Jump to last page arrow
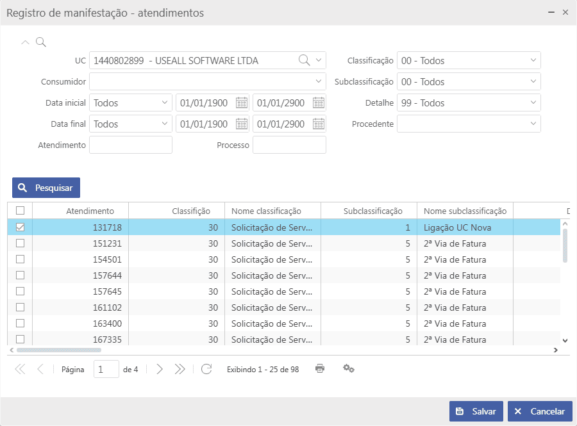Image resolution: width=577 pixels, height=426 pixels. pos(180,369)
